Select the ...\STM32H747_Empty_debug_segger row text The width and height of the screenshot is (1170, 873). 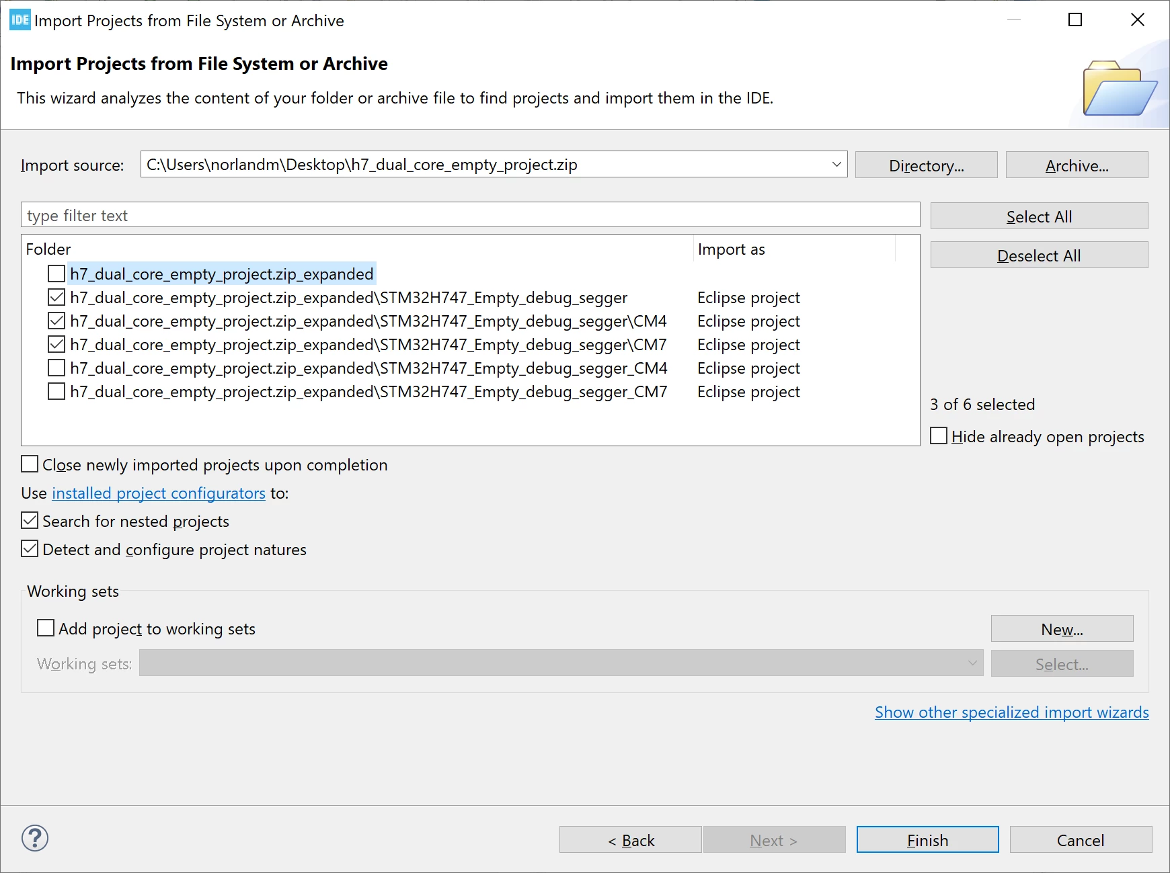pos(348,298)
